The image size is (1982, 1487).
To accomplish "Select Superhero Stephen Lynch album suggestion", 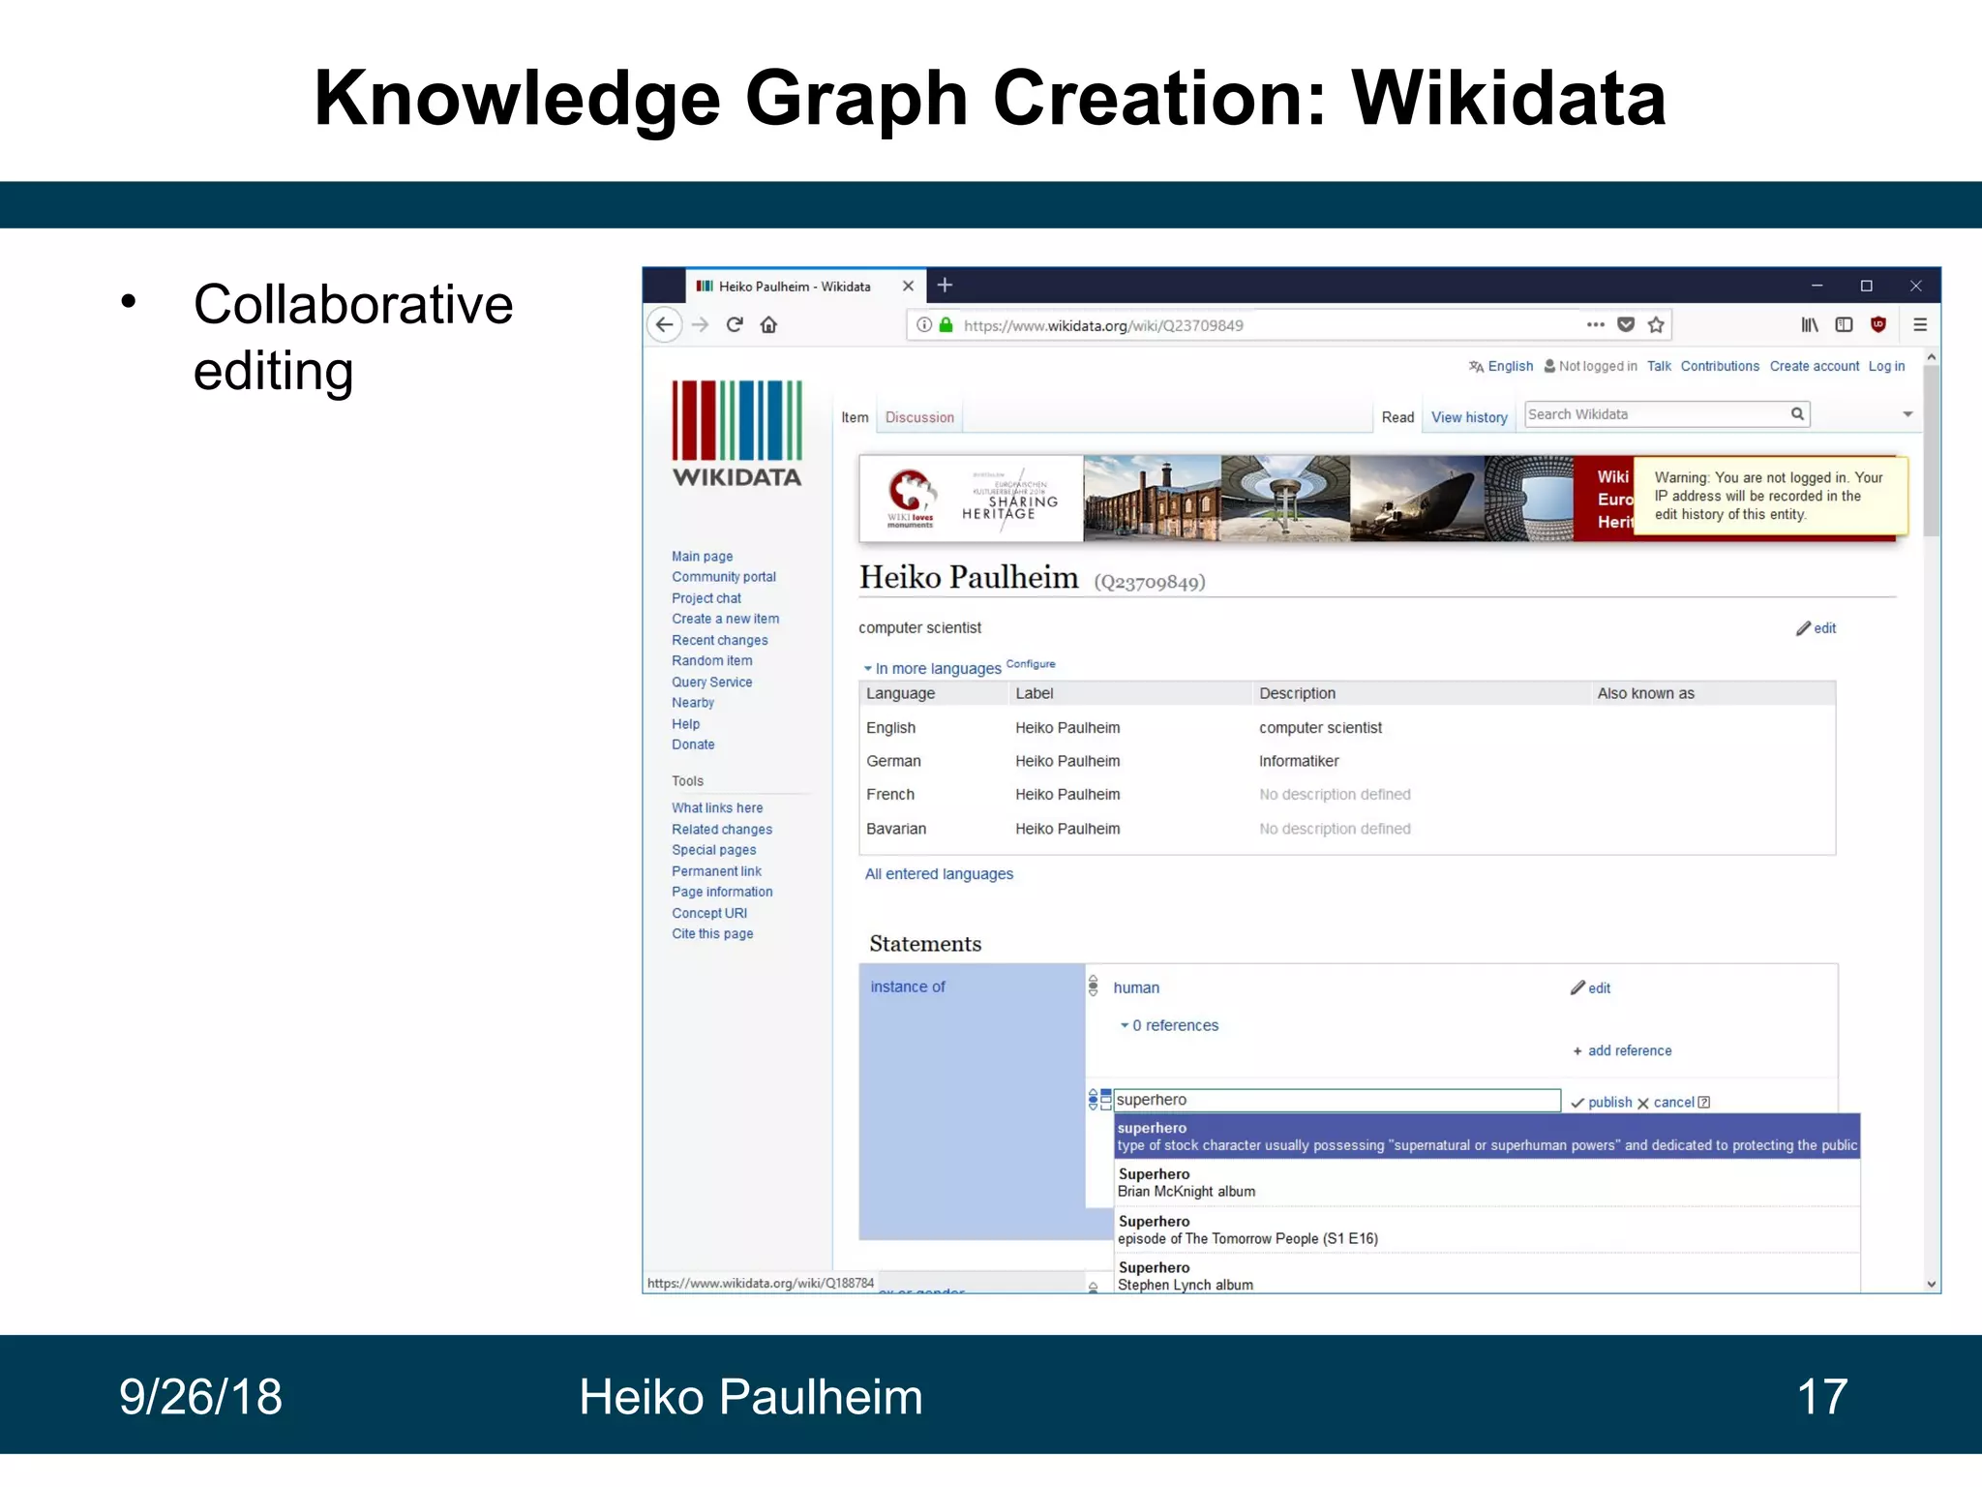I will click(1486, 1275).
